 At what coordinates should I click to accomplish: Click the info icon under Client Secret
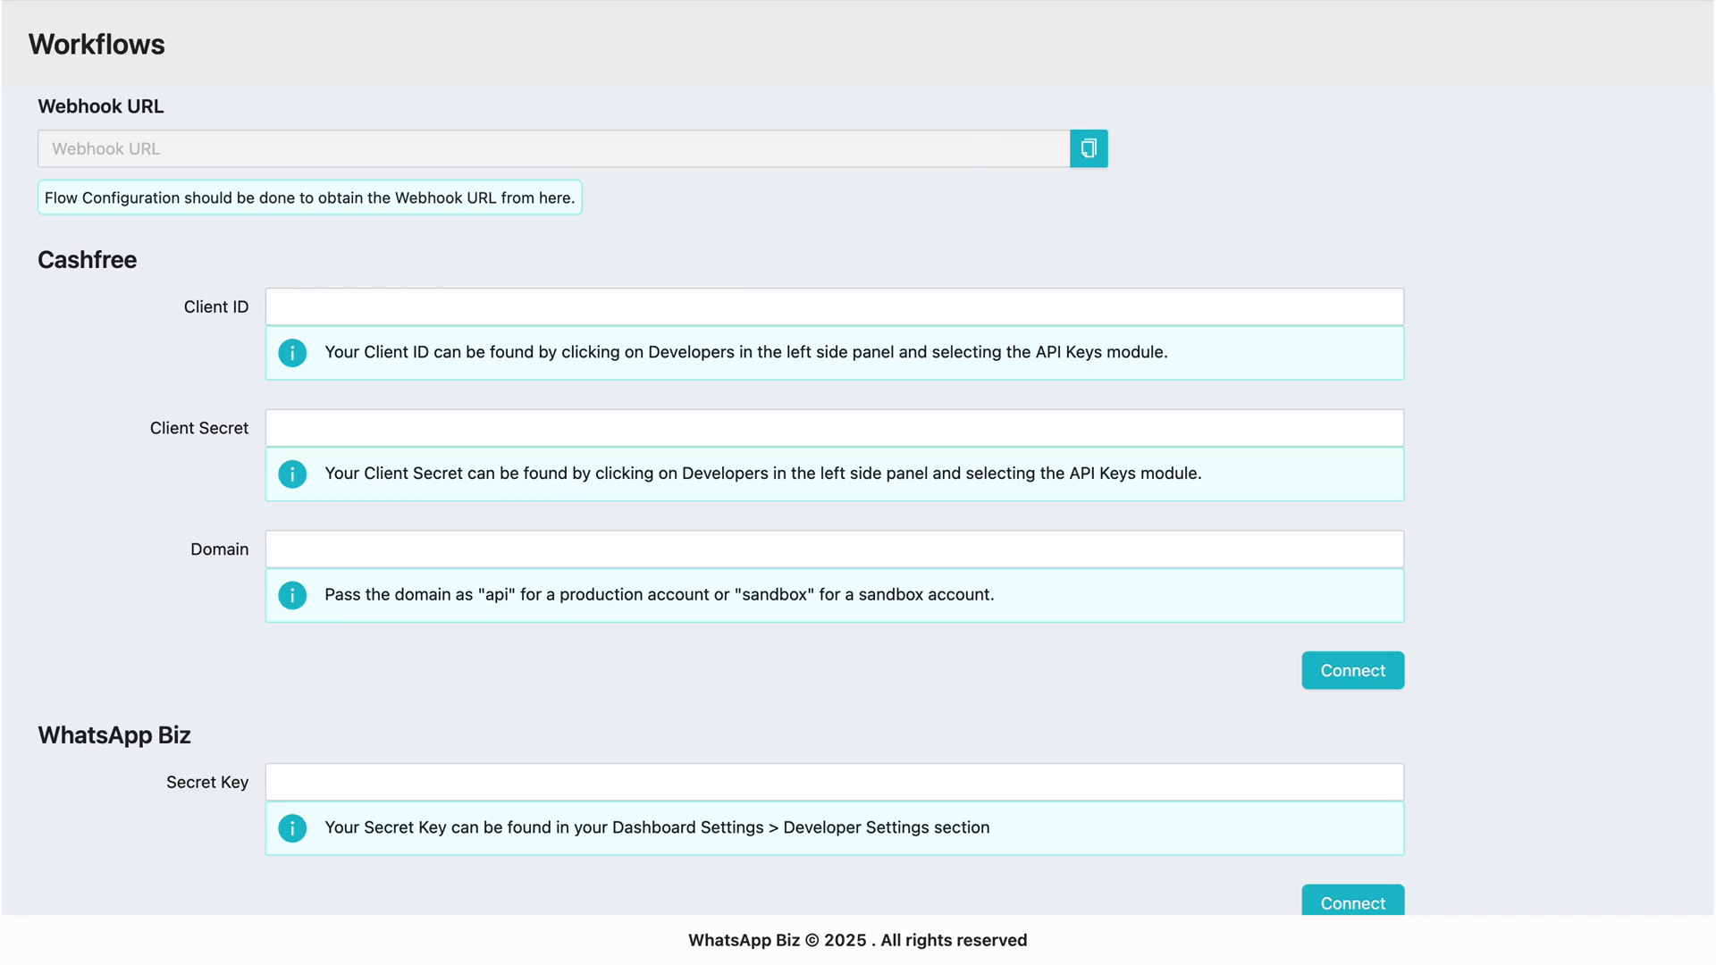292,474
